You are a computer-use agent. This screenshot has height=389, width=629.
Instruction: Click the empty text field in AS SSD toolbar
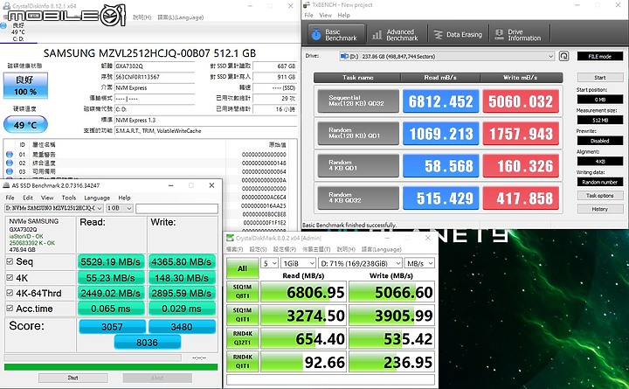[x=176, y=208]
